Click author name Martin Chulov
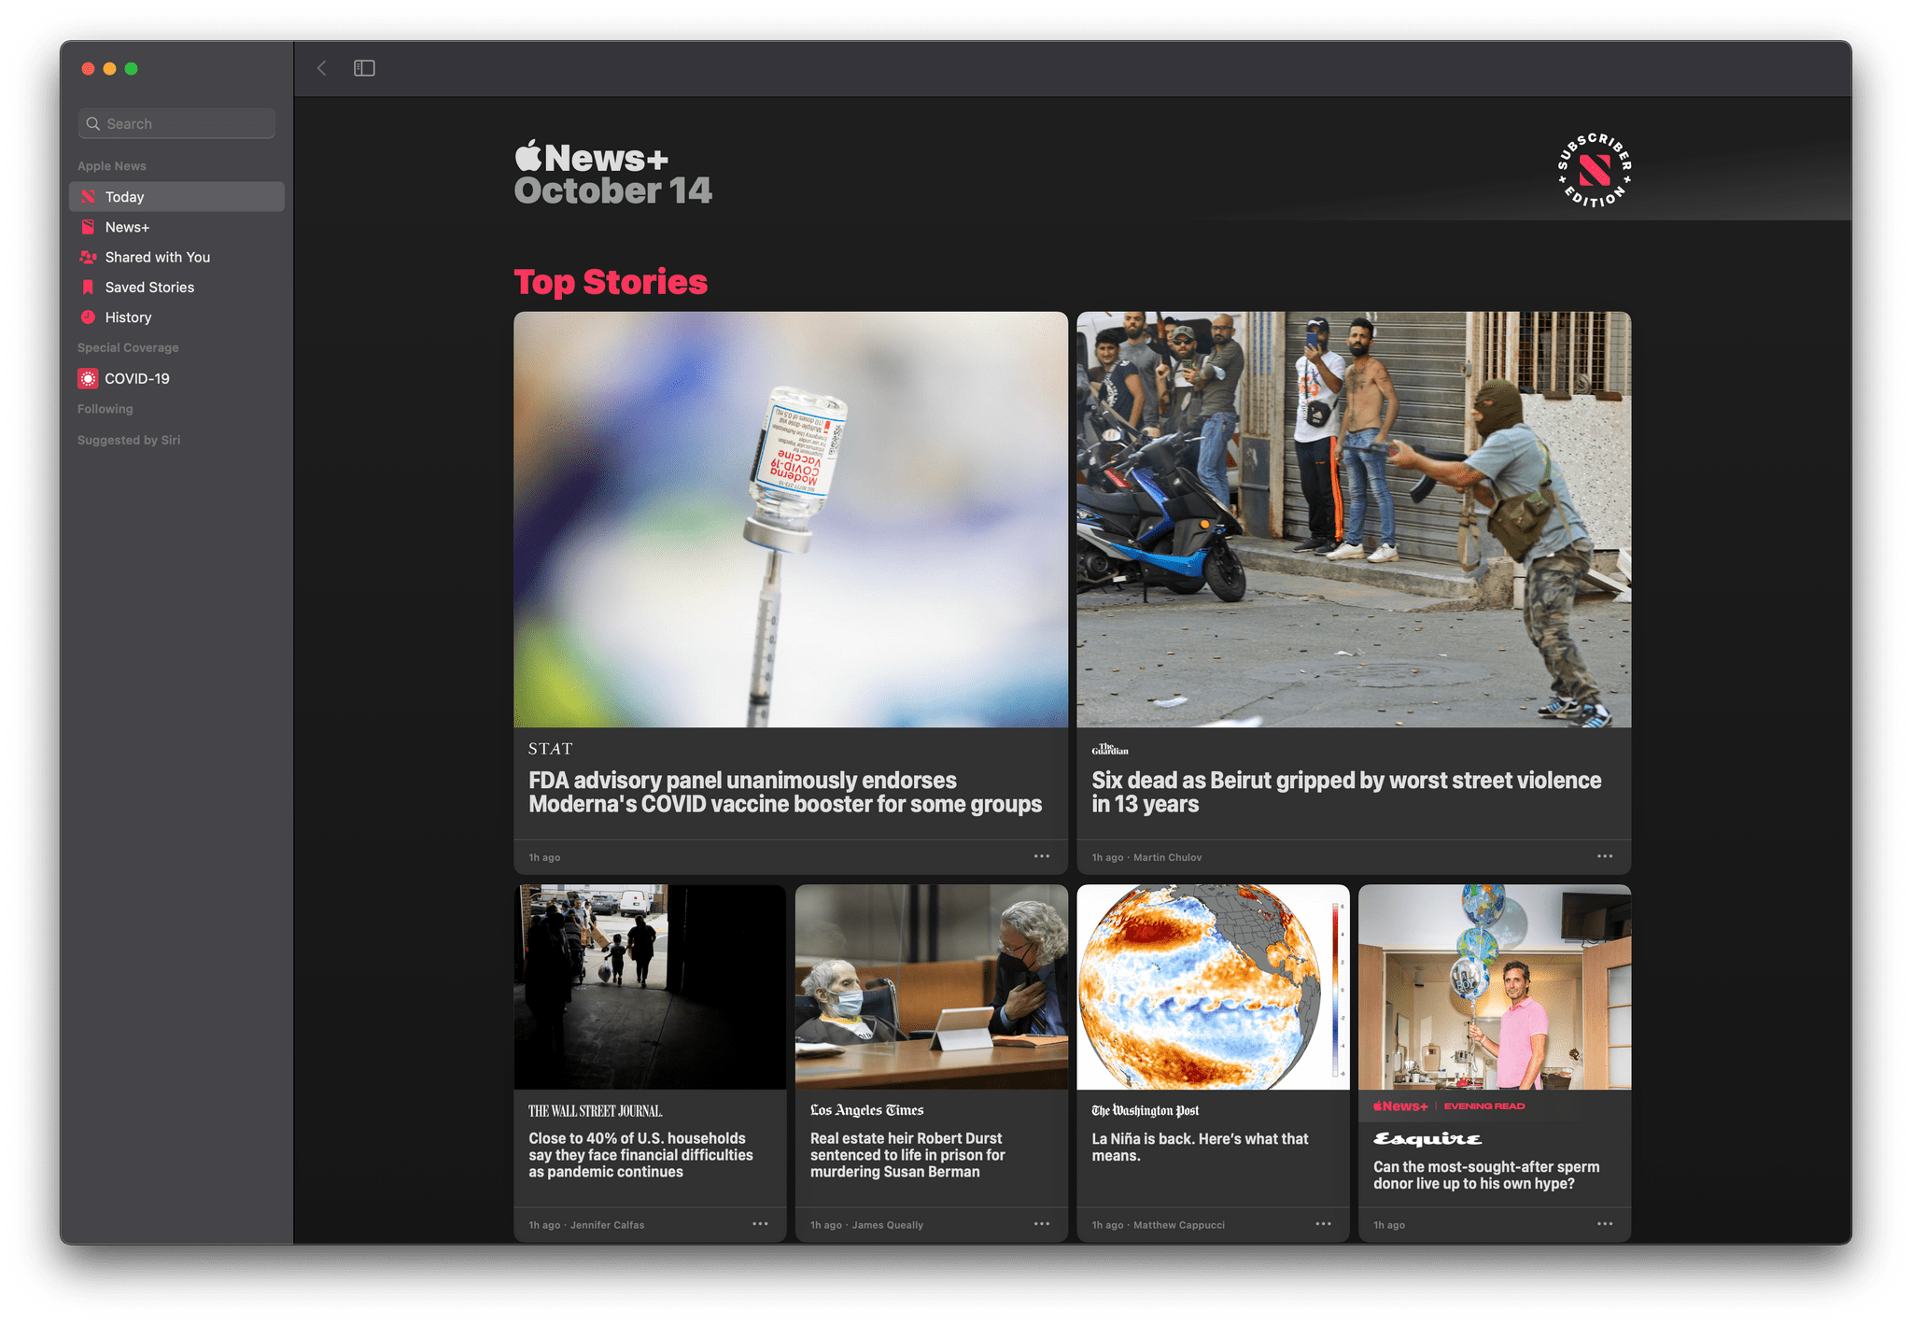 tap(1167, 857)
